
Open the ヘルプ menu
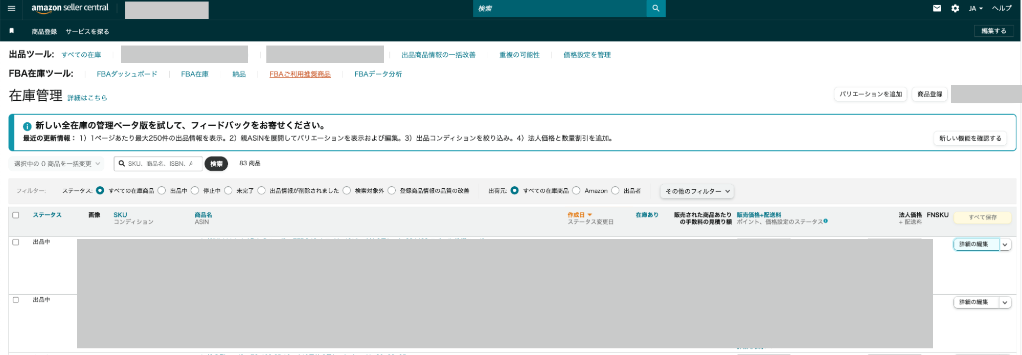coord(1002,8)
